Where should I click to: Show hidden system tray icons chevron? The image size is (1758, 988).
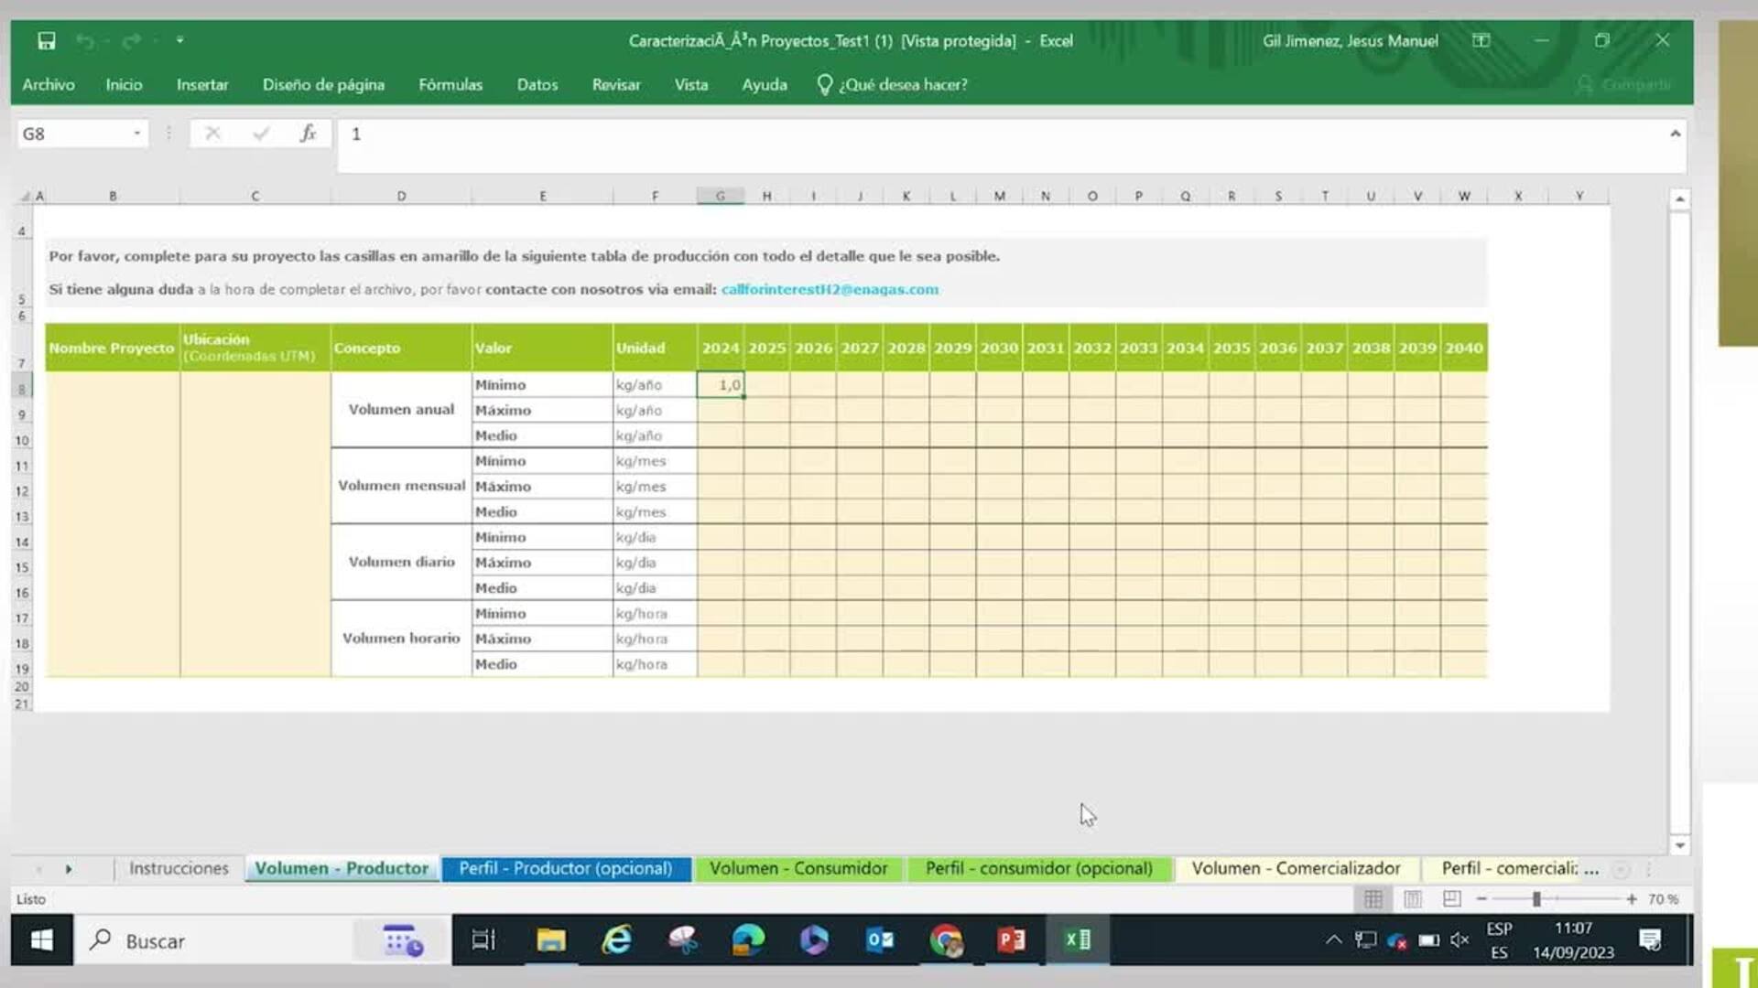click(1333, 940)
